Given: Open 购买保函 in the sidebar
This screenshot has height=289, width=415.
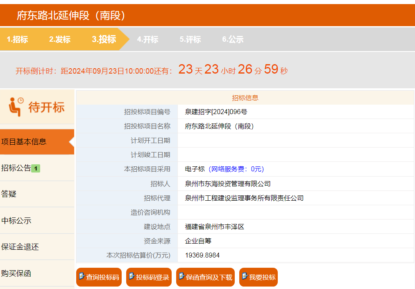Looking at the screenshot, I should pyautogui.click(x=16, y=273).
